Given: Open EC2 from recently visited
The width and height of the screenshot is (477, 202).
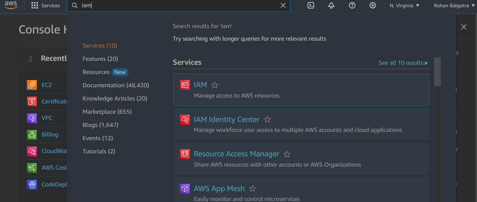Looking at the screenshot, I should click(47, 85).
